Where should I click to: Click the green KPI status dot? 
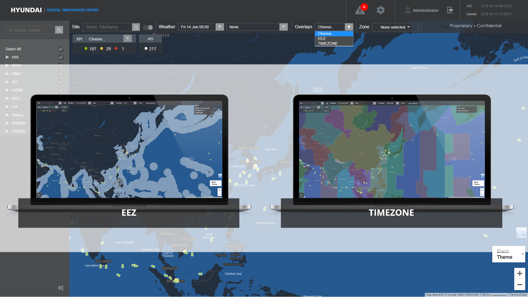coord(86,49)
